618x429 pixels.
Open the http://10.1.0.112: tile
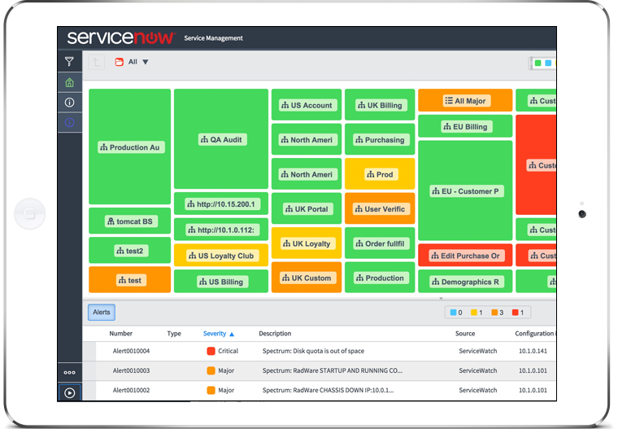click(221, 230)
